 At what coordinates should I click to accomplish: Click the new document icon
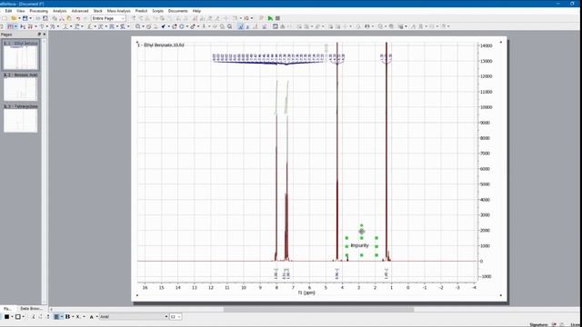point(5,18)
